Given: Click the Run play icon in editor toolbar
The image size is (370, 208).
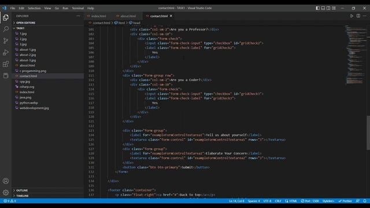Looking at the screenshot, I should [x=351, y=16].
